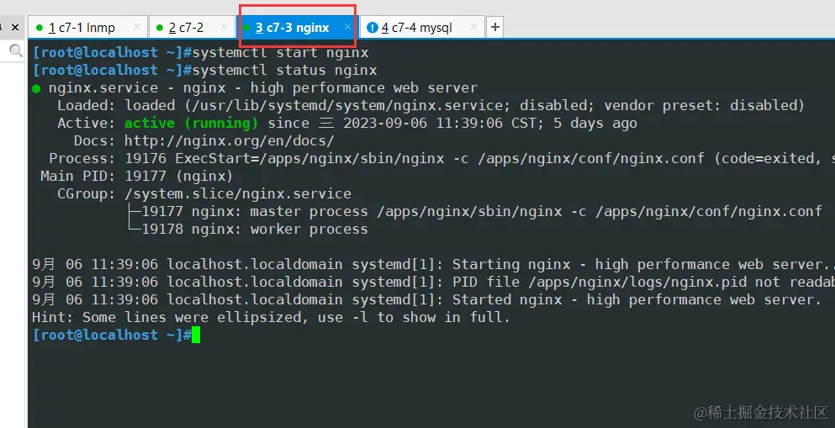
Task: Click the green status dot before nginx.service
Action: pyautogui.click(x=36, y=89)
